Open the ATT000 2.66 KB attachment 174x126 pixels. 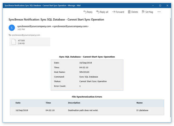click(30, 42)
